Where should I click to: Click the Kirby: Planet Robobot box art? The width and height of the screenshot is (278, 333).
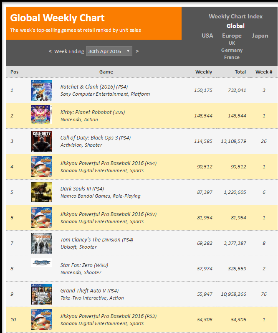pos(42,114)
